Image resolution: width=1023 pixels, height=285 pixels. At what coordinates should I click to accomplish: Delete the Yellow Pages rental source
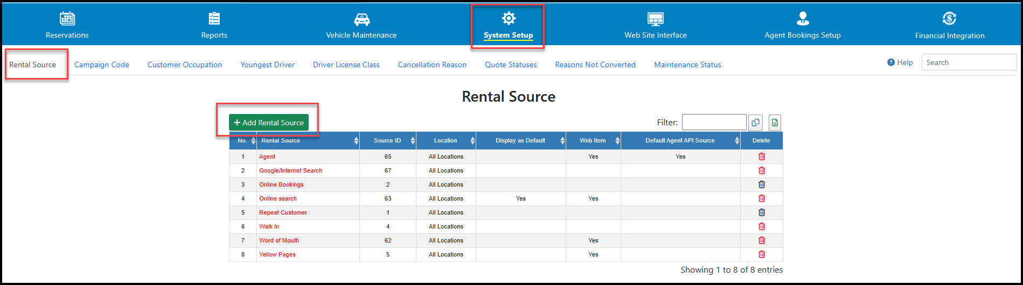coord(762,254)
